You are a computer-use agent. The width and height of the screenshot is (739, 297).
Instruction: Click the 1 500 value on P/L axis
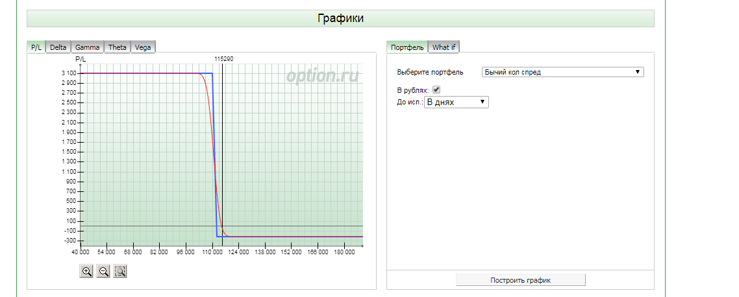click(x=68, y=152)
